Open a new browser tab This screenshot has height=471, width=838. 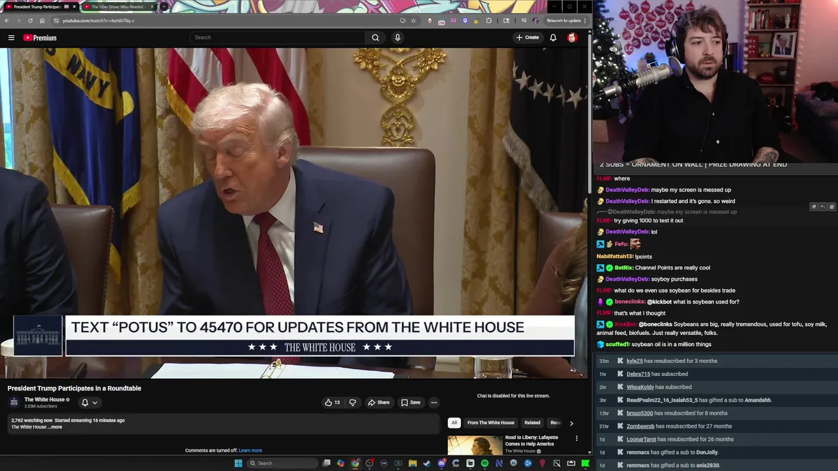[x=164, y=7]
